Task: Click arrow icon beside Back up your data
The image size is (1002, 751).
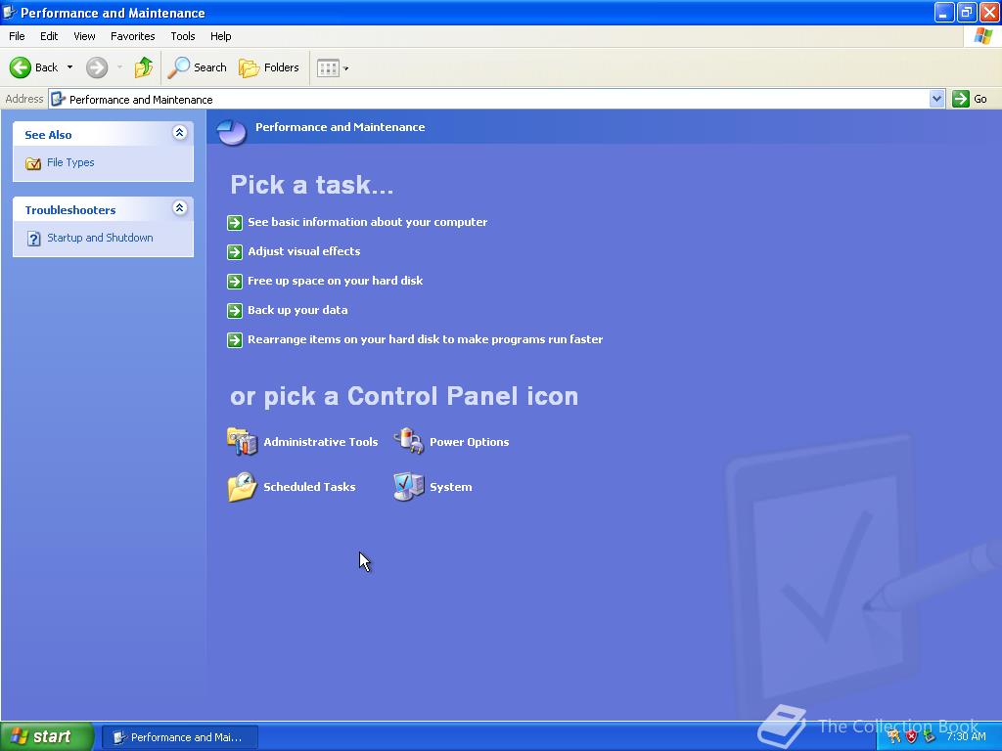Action: [x=235, y=310]
